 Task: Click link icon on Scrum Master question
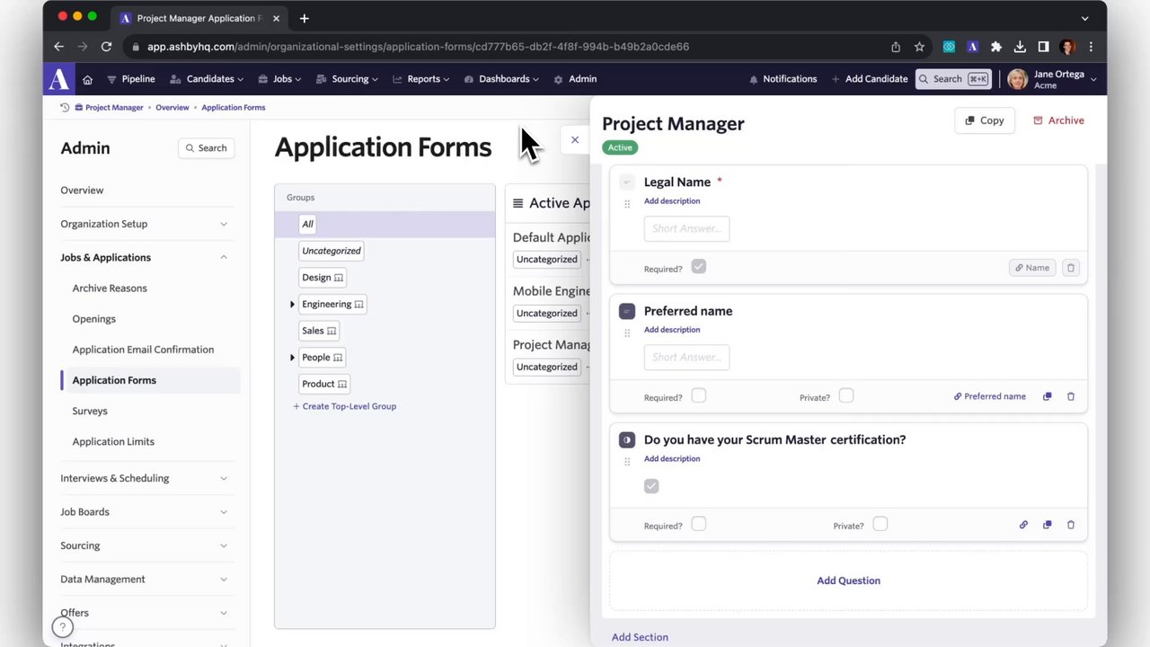click(x=1023, y=525)
